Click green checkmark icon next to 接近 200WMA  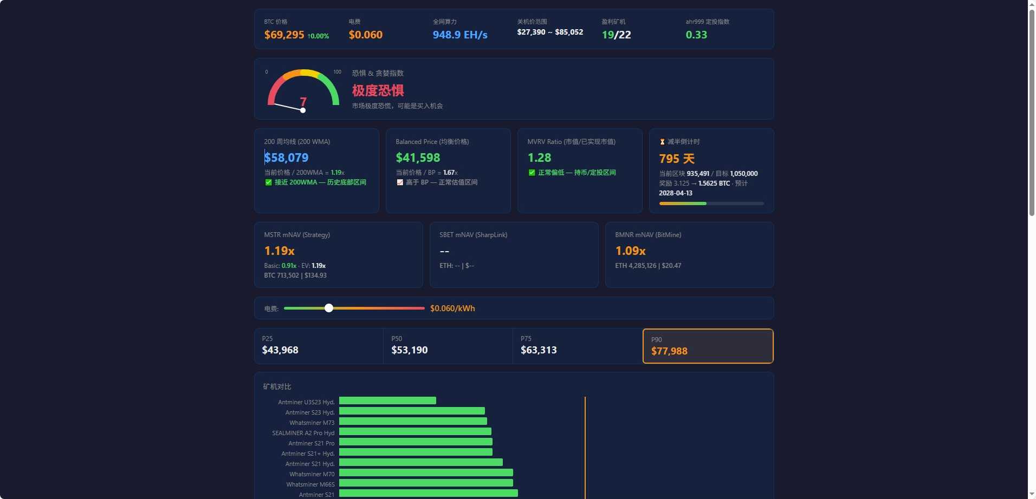click(x=268, y=182)
